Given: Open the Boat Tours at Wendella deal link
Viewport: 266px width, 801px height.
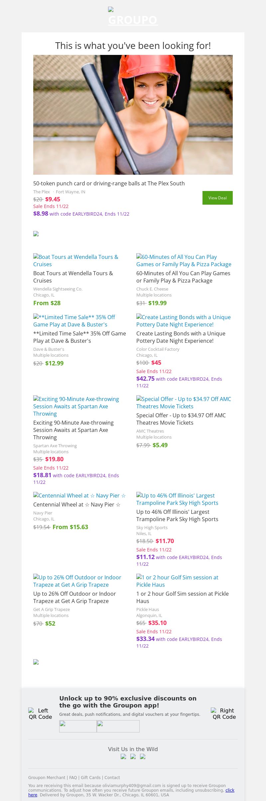Looking at the screenshot, I should (x=76, y=261).
